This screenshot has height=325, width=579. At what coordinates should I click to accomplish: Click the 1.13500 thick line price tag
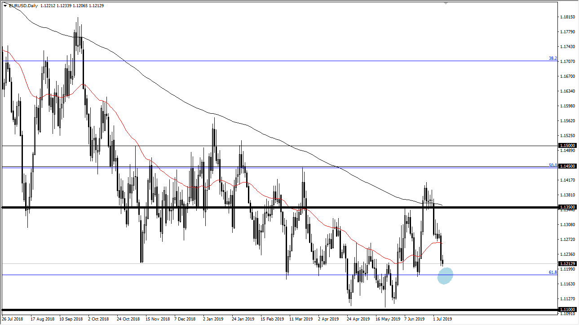tap(567, 207)
